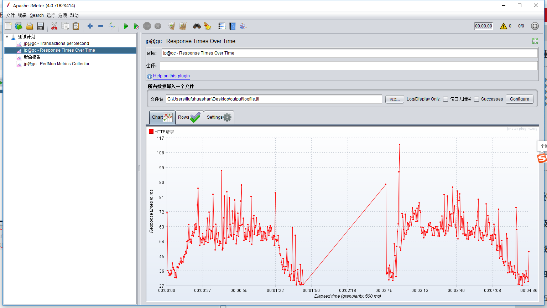The image size is (547, 308).
Task: Click the Reset Search yellow broom icon
Action: [207, 26]
